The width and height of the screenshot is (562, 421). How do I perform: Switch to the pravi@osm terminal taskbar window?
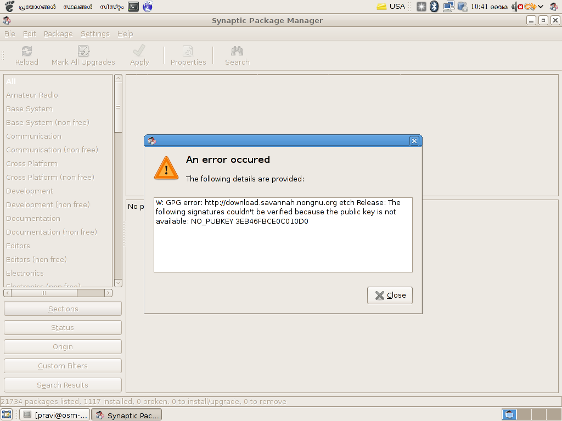(x=54, y=415)
